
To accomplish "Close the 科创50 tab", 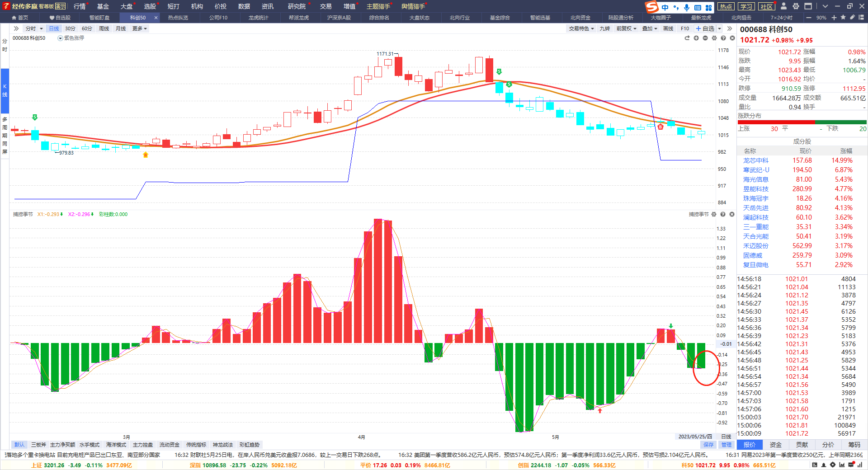I will [x=156, y=18].
